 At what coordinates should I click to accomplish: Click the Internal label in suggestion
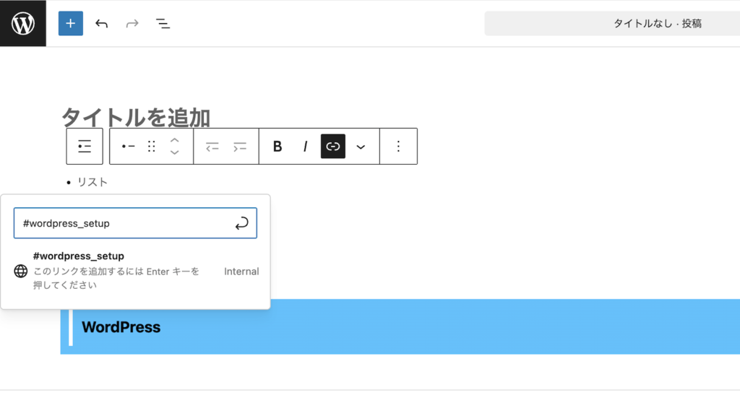[241, 272]
